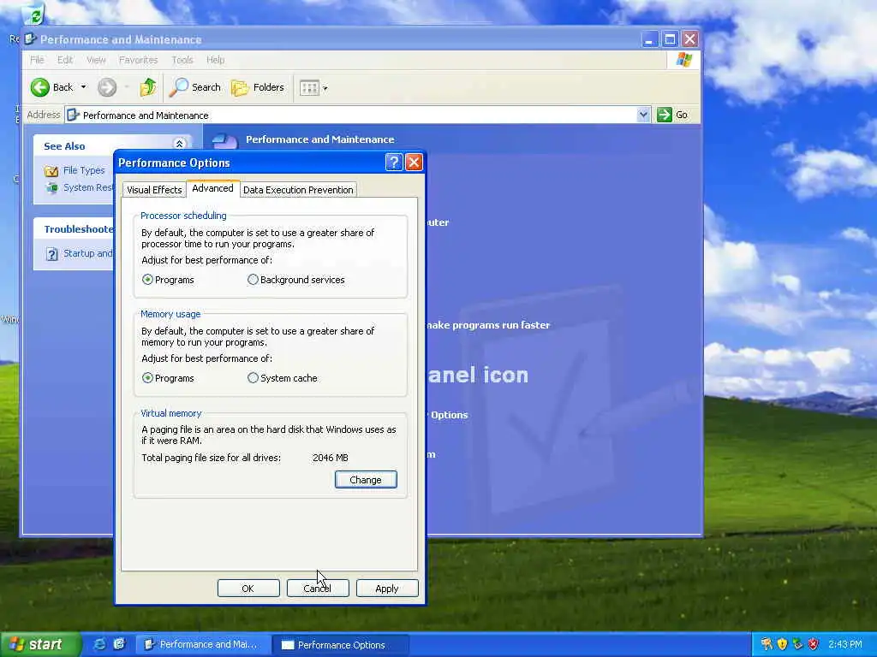Viewport: 877px width, 657px height.
Task: Open the Startup and Shutdown troubleshooter link
Action: coord(88,253)
